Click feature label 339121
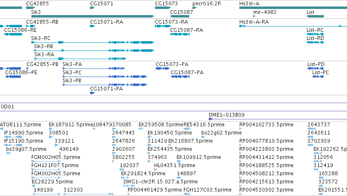This screenshot has width=347, height=196. point(64,141)
